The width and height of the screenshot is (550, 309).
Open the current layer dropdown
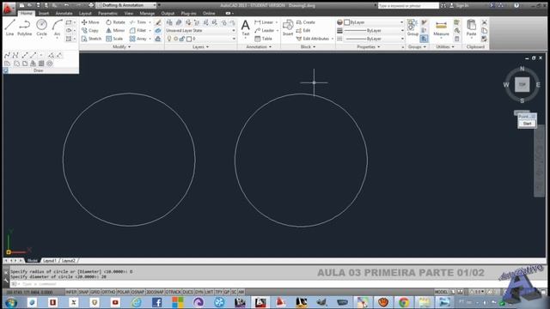[x=200, y=39]
